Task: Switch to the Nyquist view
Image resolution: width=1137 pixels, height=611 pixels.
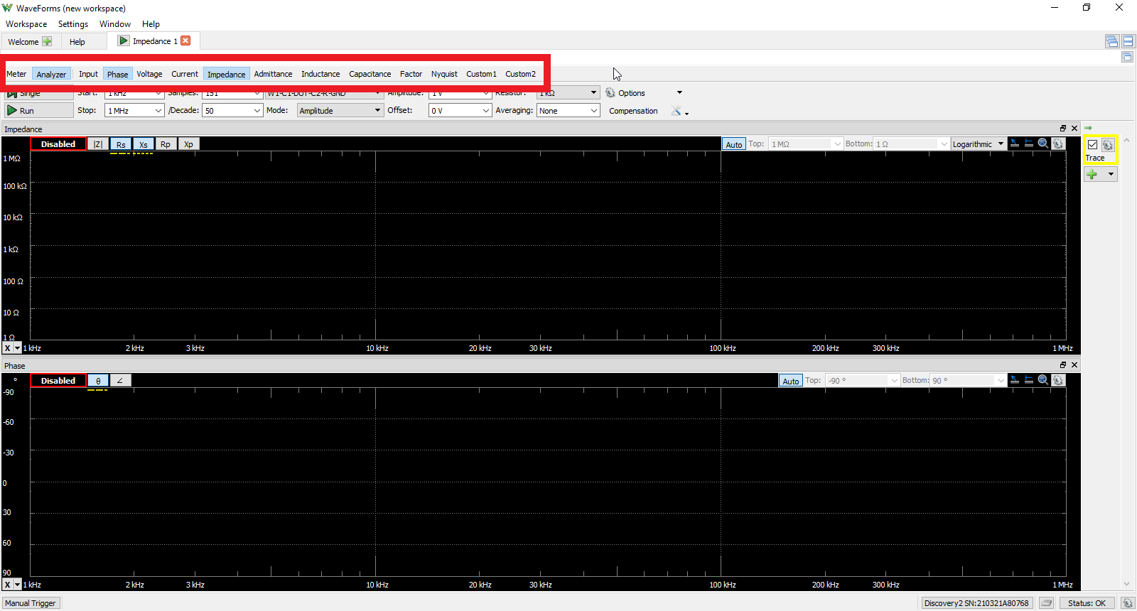Action: tap(444, 74)
